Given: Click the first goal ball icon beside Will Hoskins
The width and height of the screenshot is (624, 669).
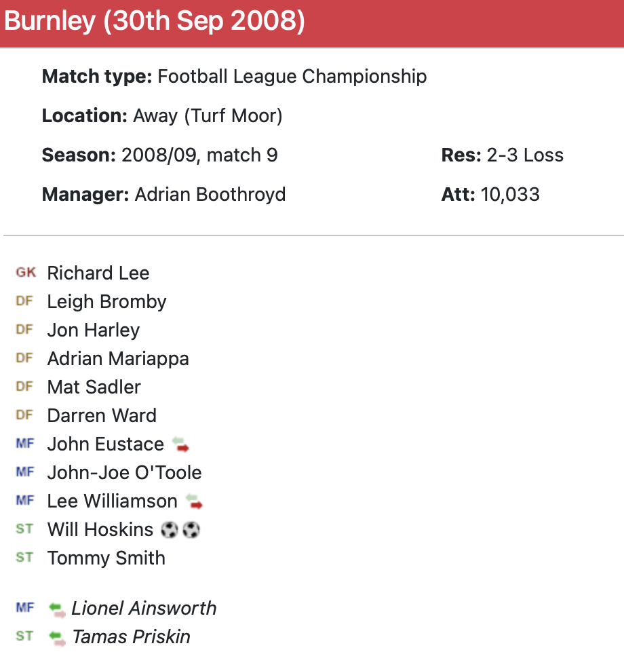Looking at the screenshot, I should pyautogui.click(x=170, y=529).
